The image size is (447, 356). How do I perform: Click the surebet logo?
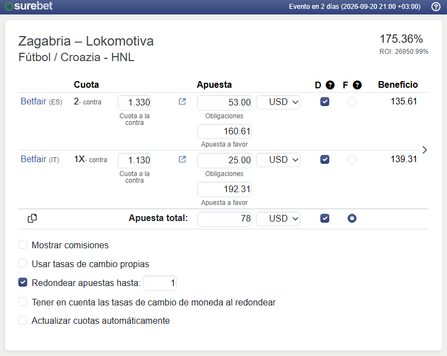(x=29, y=6)
